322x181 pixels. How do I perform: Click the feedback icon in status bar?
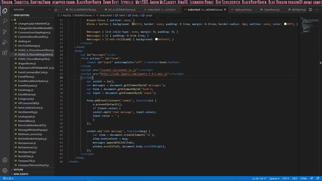(x=311, y=178)
